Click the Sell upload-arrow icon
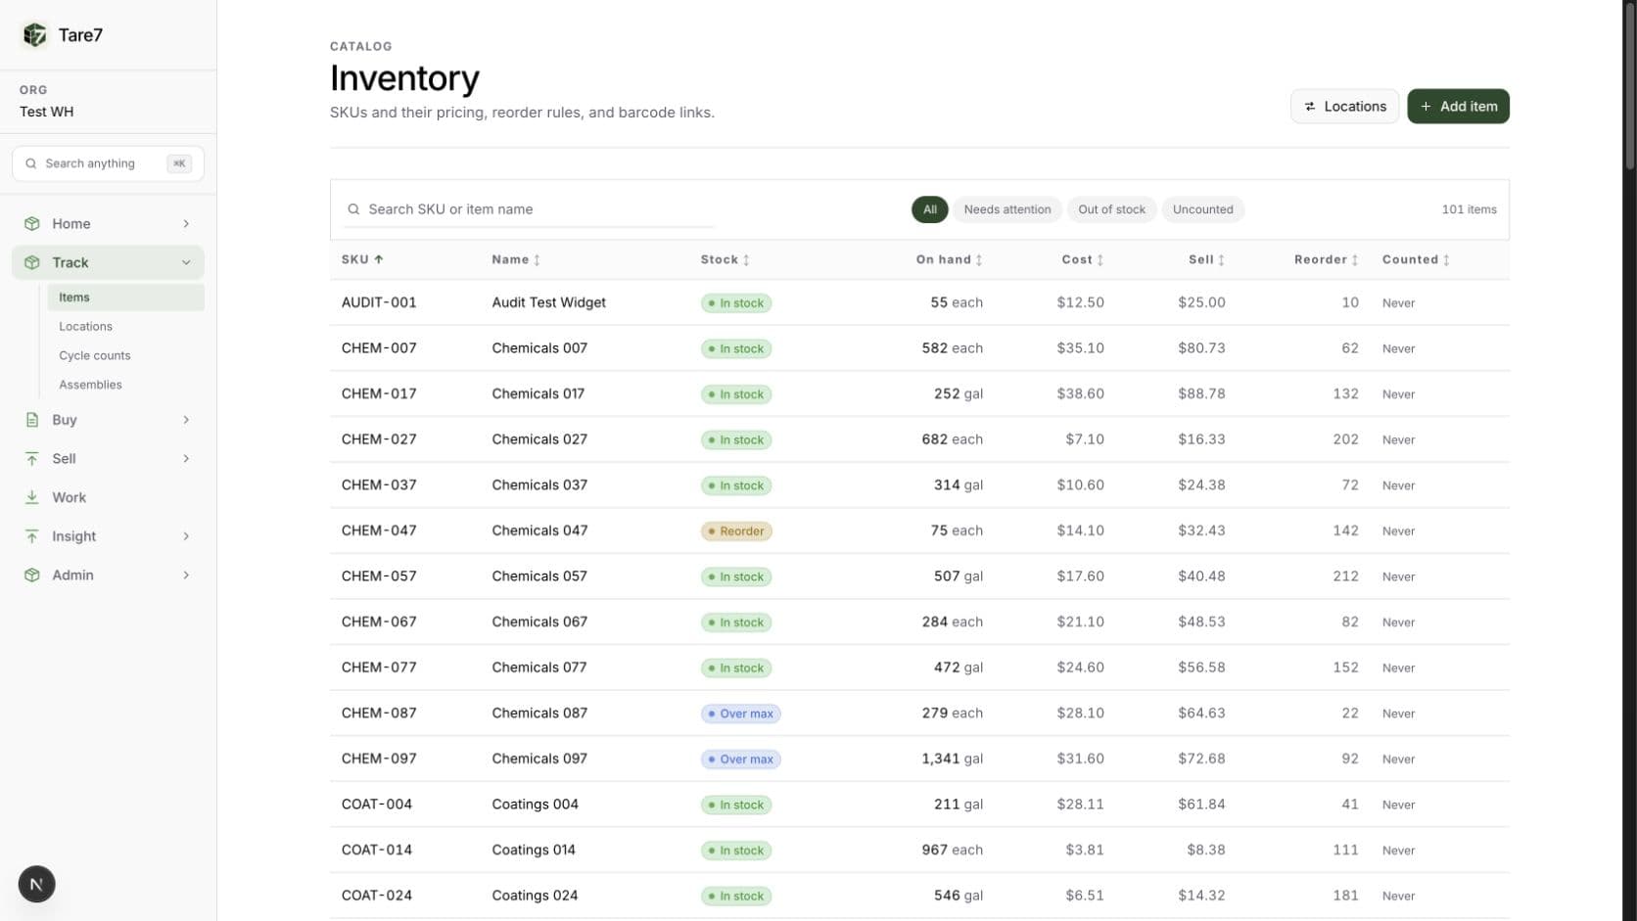The width and height of the screenshot is (1637, 921). click(32, 459)
